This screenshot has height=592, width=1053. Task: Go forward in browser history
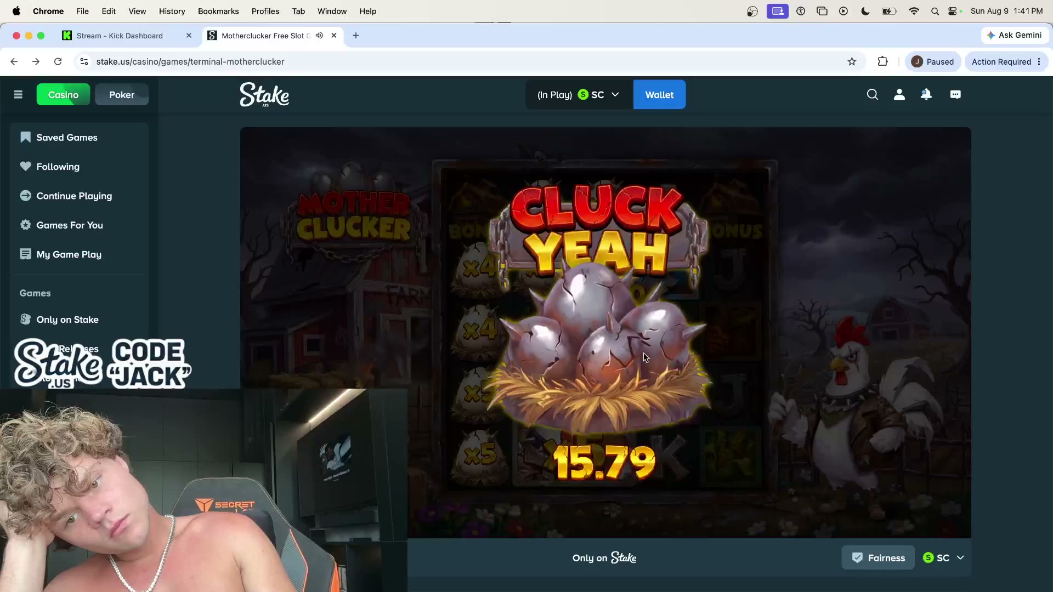point(36,61)
